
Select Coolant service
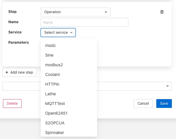coord(69,74)
